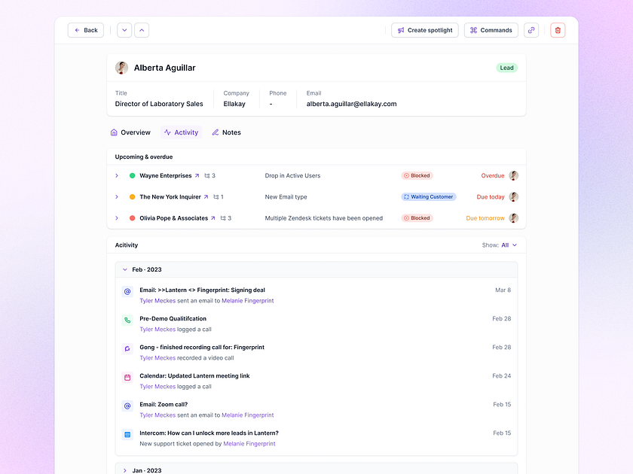Open the Gong video call recording icon
Viewport: 633px width, 474px height.
tap(127, 348)
